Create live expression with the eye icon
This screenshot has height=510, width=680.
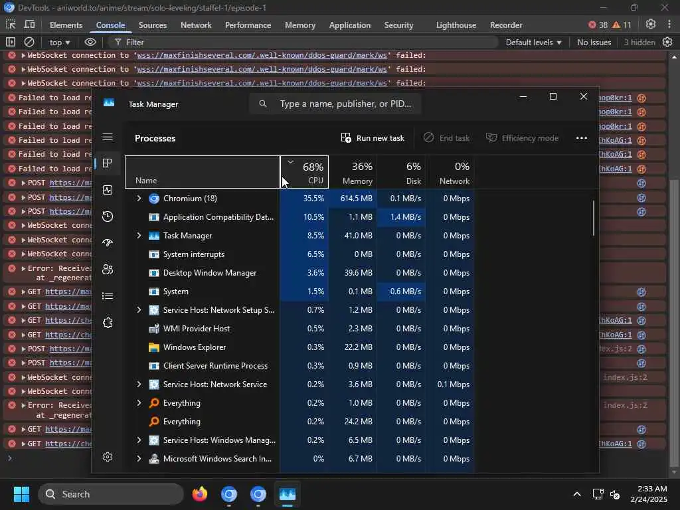[90, 42]
